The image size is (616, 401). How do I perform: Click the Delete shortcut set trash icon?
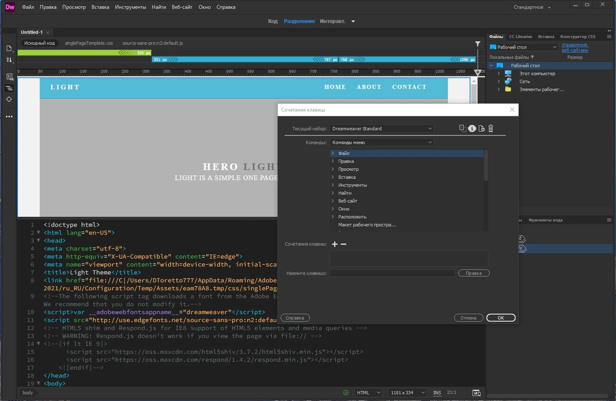pos(491,128)
